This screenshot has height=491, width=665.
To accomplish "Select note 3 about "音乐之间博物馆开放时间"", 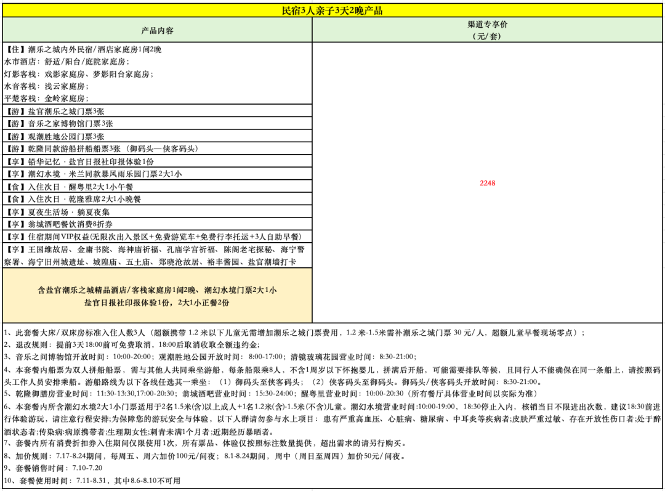I will 211,357.
